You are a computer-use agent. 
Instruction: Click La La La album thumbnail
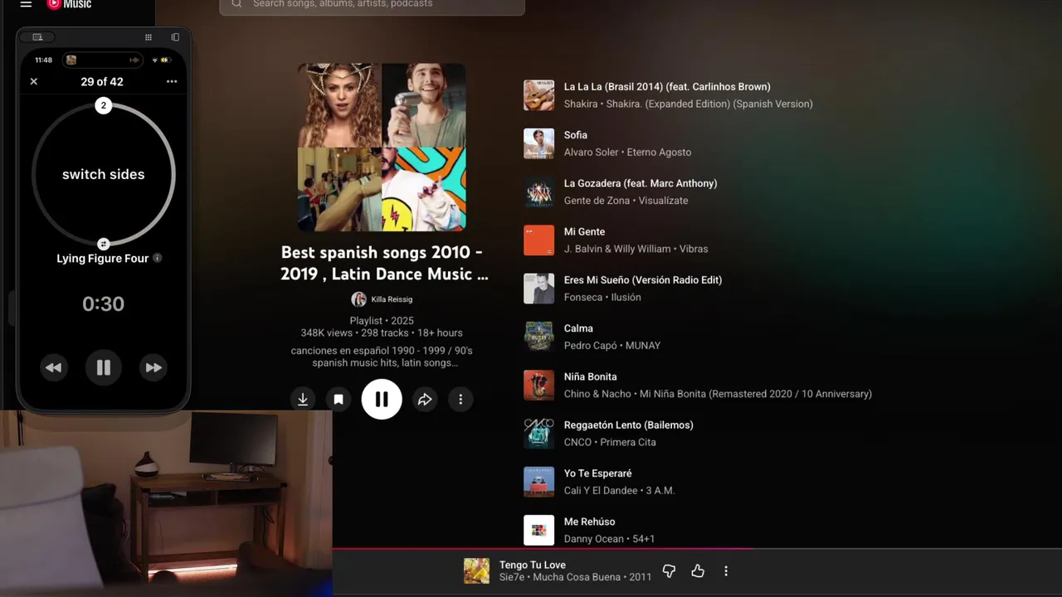[x=538, y=95]
